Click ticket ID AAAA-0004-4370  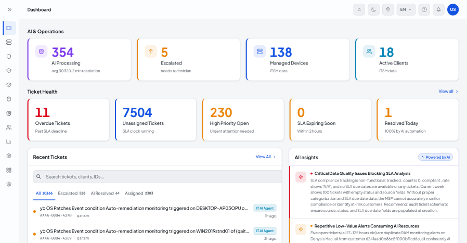(56, 215)
